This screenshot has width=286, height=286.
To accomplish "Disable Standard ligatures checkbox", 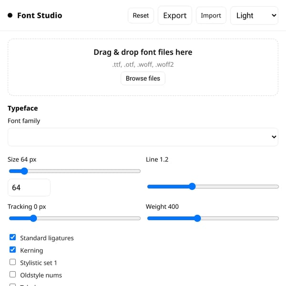I will pos(12,237).
